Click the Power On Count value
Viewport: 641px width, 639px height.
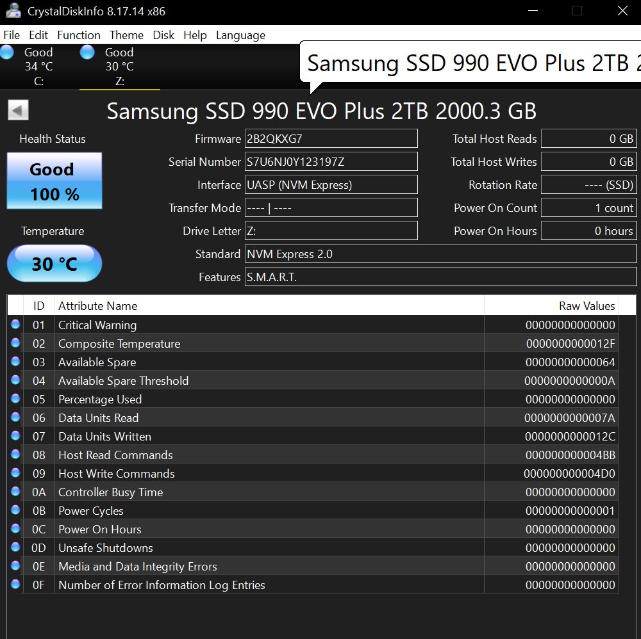click(589, 208)
